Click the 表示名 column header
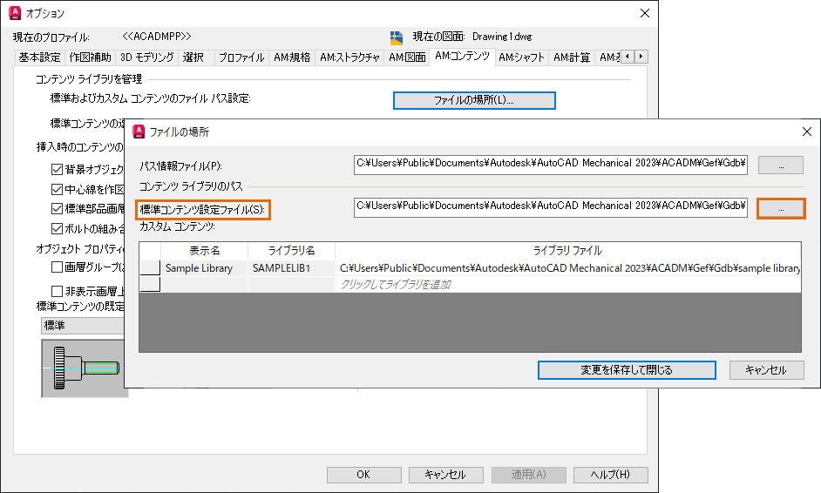 tap(204, 251)
